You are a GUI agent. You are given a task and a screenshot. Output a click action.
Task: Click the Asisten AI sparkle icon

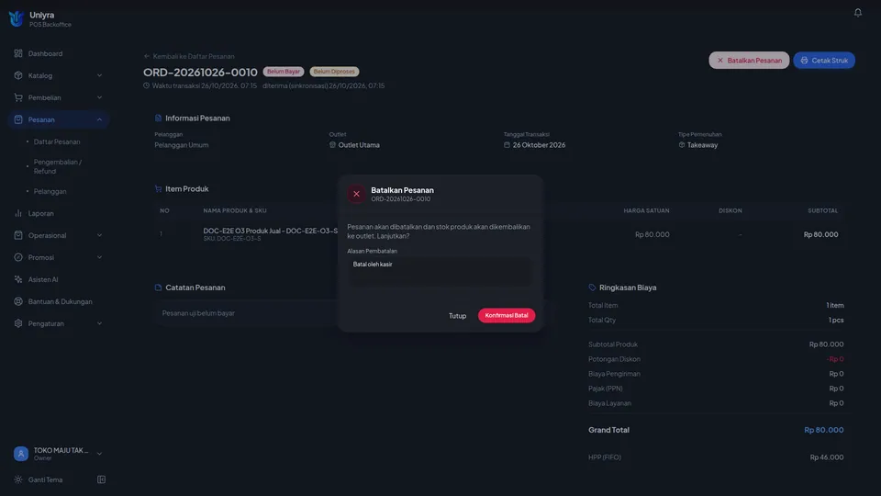coord(18,279)
